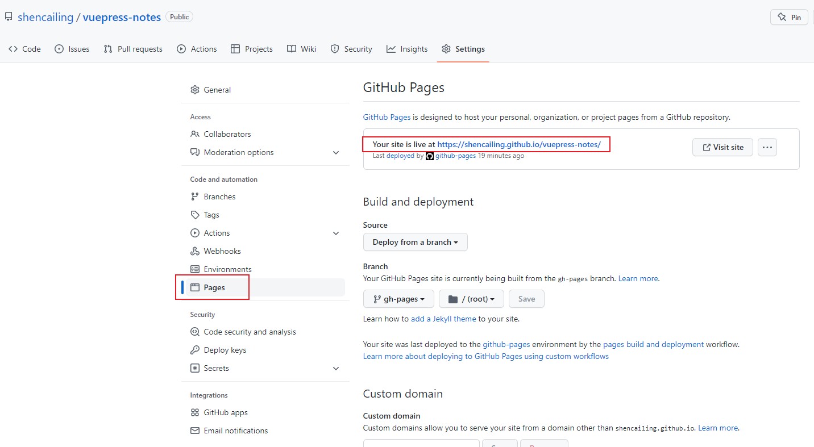The image size is (814, 447).
Task: Click the Visit site button
Action: [x=722, y=147]
